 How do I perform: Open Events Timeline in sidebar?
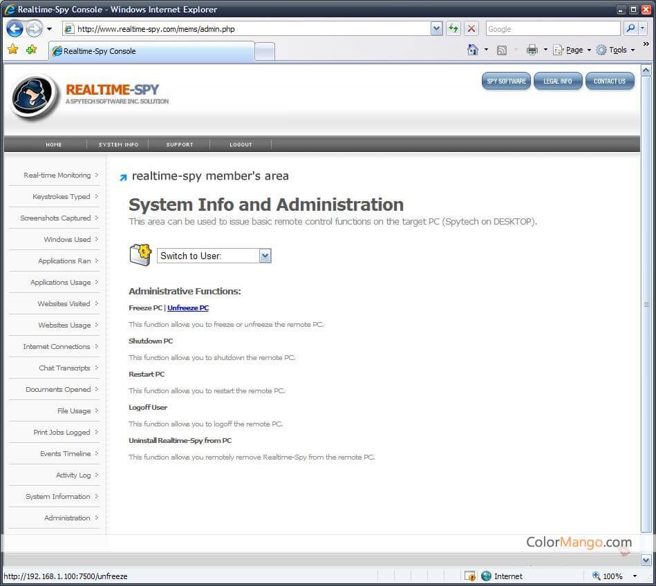click(x=65, y=454)
